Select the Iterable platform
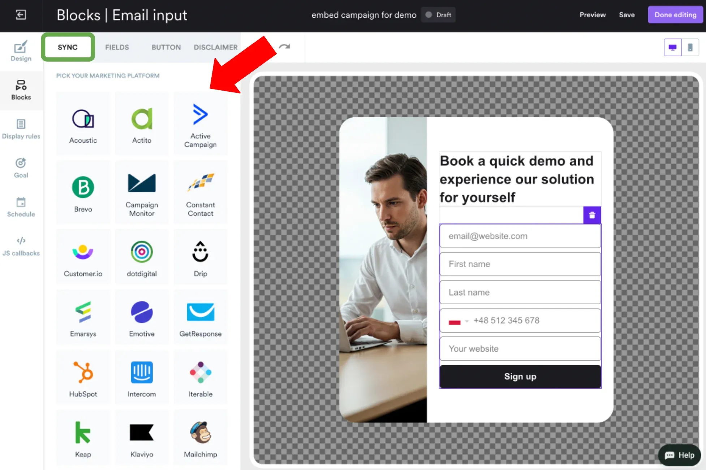Image resolution: width=706 pixels, height=470 pixels. pos(201,377)
